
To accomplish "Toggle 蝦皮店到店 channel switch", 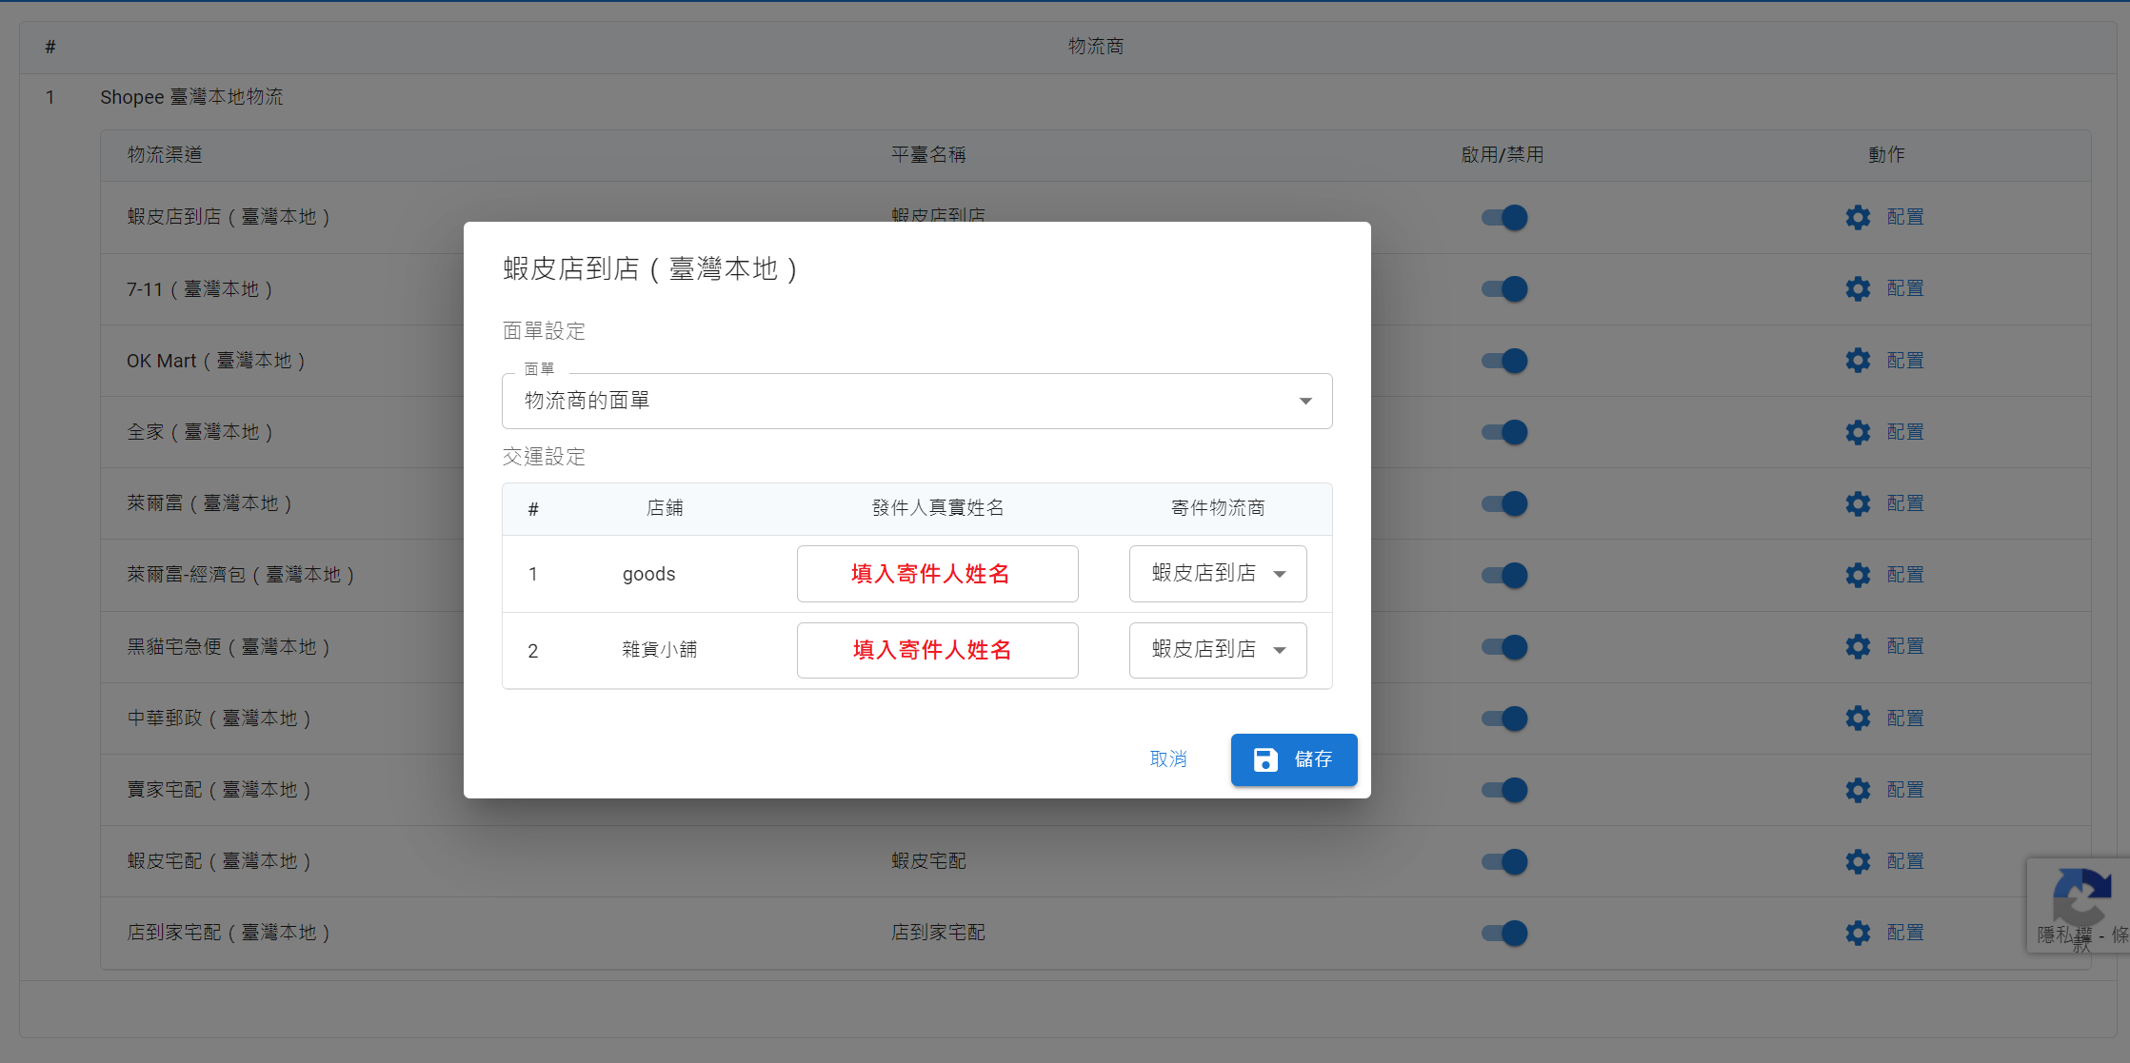I will point(1504,218).
